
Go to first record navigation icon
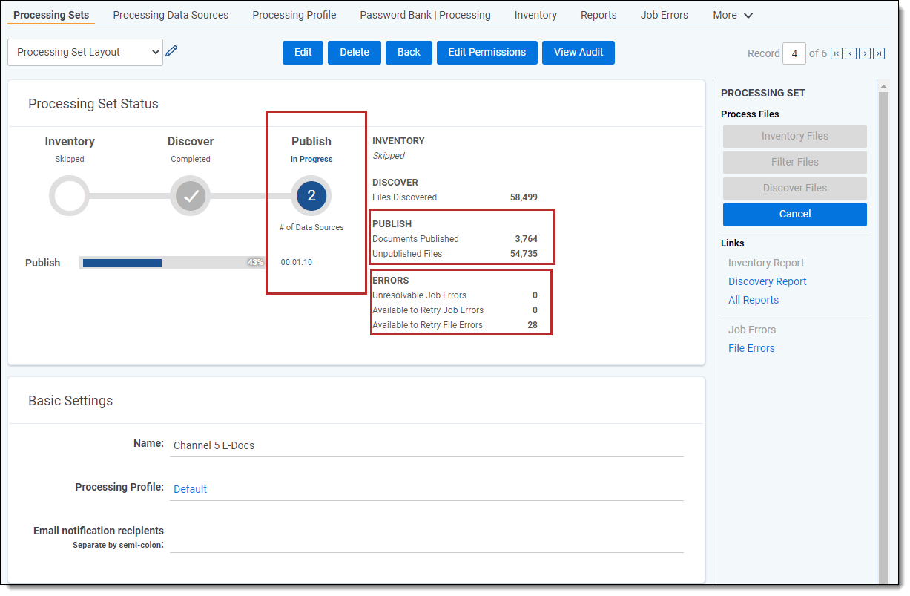pos(837,53)
